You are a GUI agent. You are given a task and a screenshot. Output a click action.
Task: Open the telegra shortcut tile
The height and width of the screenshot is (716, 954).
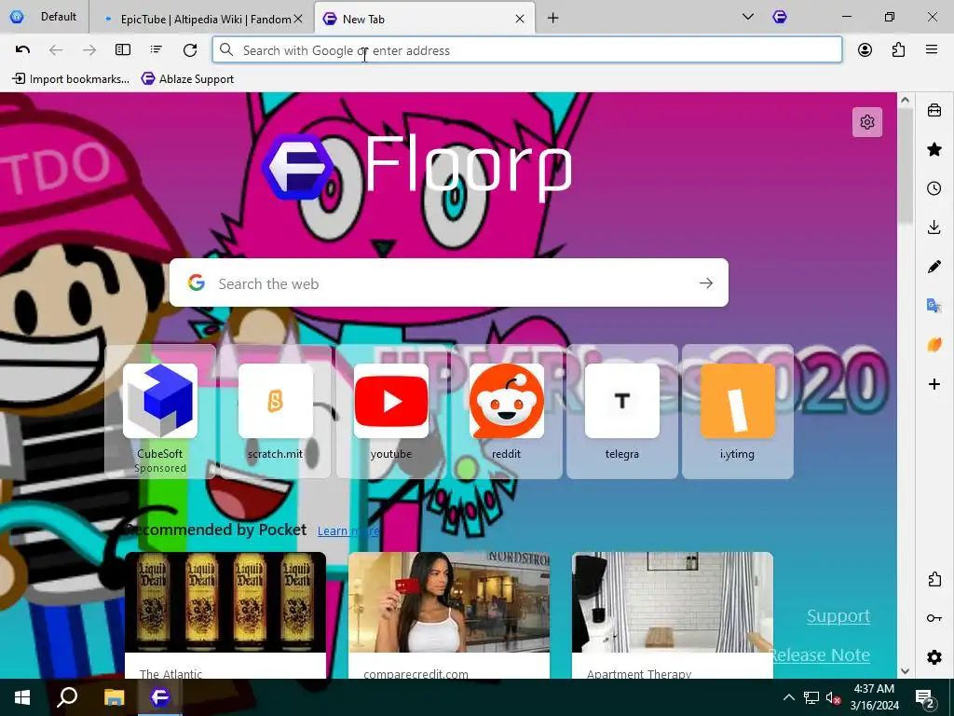tap(621, 411)
